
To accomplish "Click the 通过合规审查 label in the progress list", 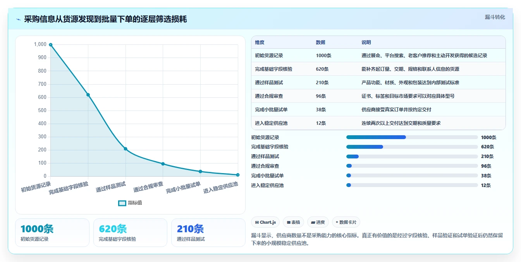I will pos(265,166).
